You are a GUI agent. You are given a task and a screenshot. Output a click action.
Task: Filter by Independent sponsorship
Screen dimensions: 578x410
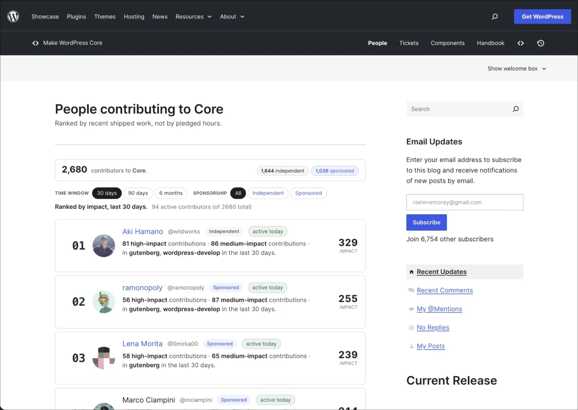click(x=268, y=193)
